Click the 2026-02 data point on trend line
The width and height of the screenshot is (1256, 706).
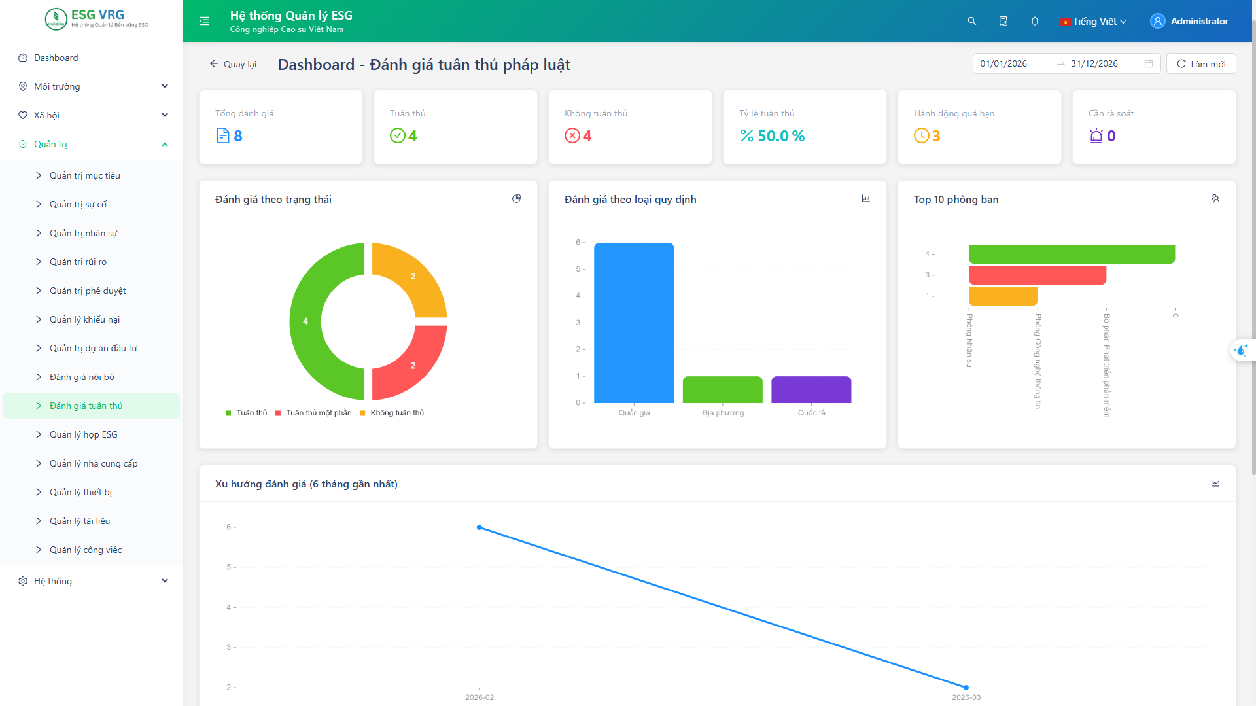click(x=480, y=527)
